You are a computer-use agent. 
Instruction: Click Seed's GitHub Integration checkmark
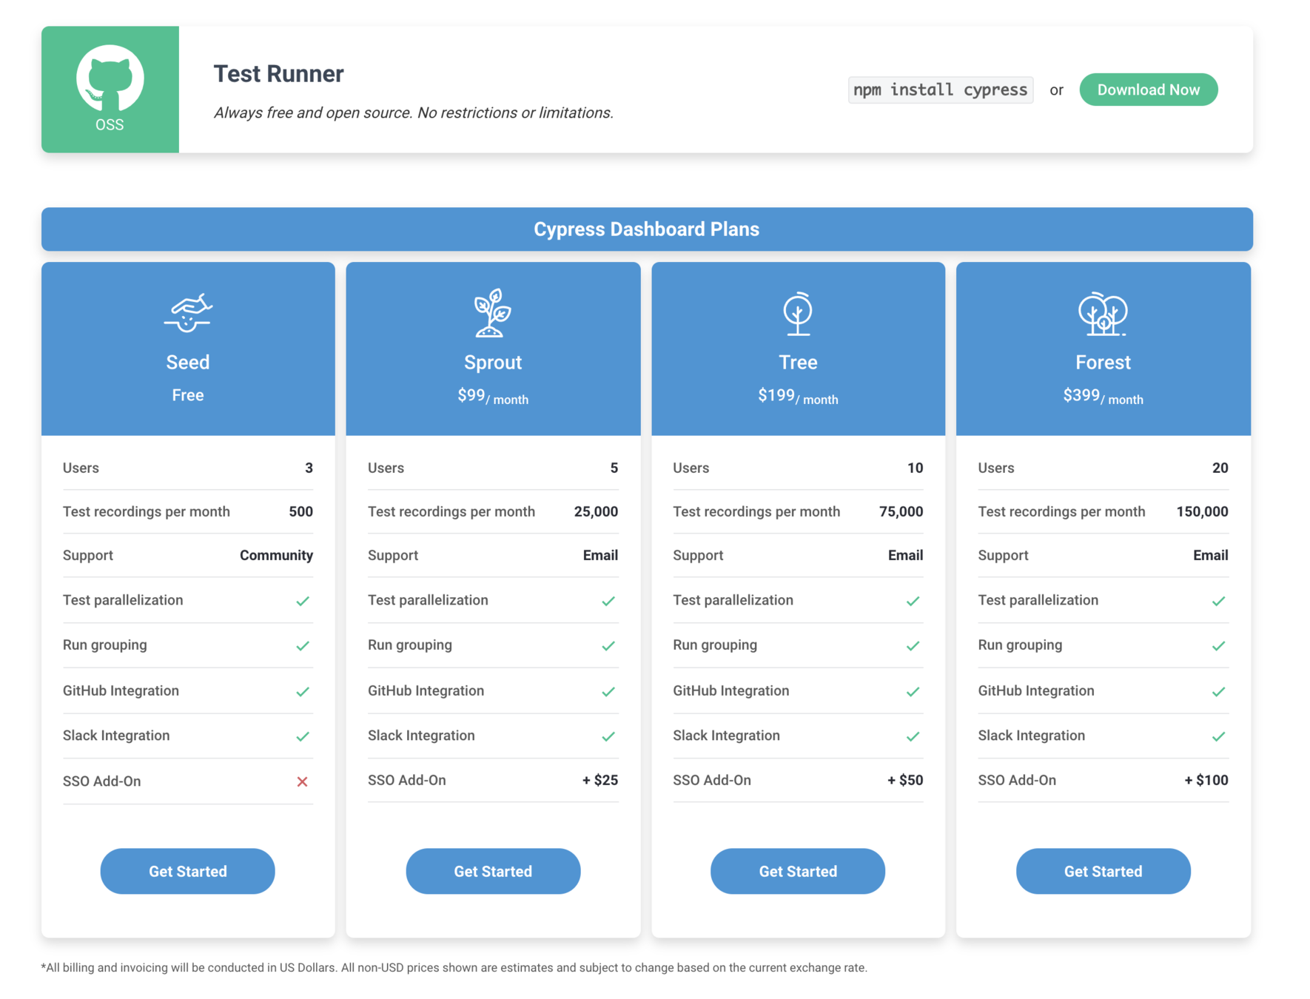[x=303, y=691]
